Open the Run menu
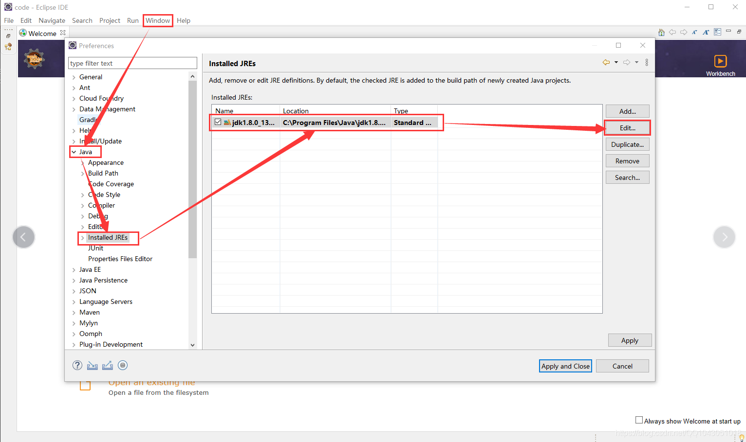 click(133, 20)
